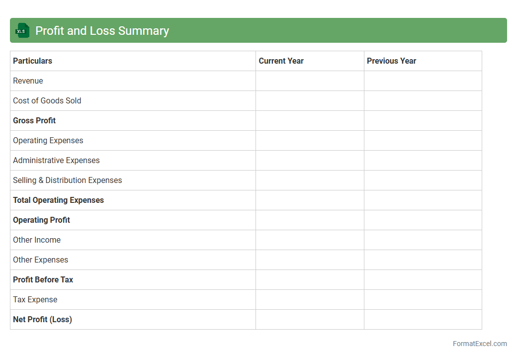The height and width of the screenshot is (358, 517).
Task: Select Current Year cell for Administrative Expenses
Action: pyautogui.click(x=310, y=161)
